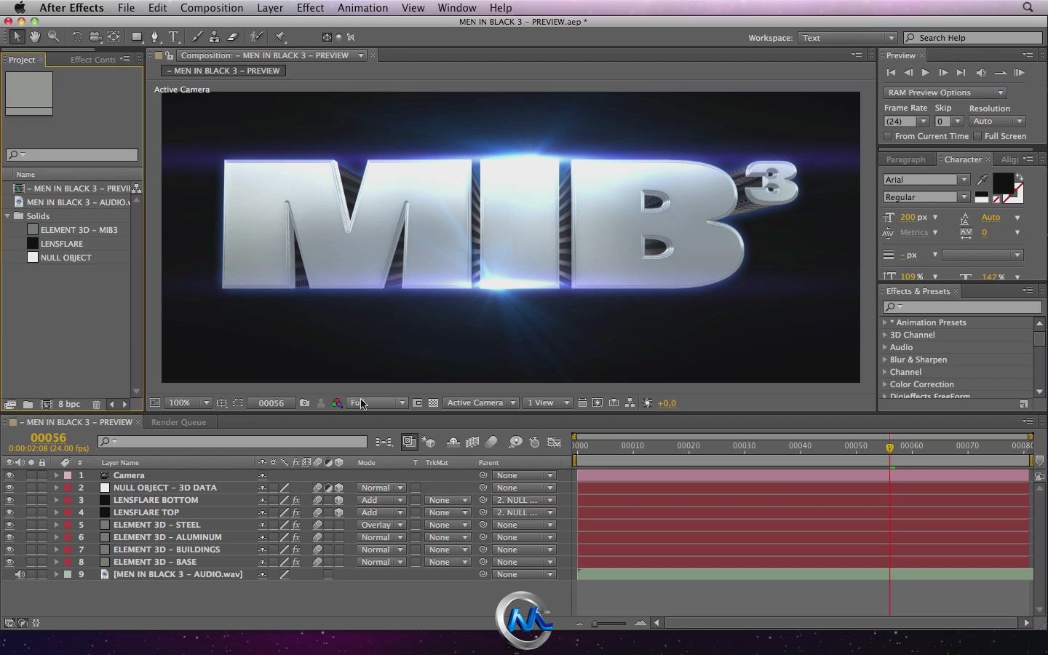Create a new folder in Project panel

click(28, 404)
